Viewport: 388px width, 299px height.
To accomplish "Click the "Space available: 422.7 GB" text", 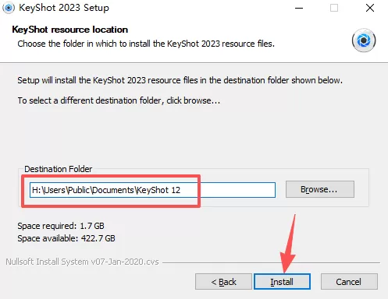I will [x=66, y=238].
